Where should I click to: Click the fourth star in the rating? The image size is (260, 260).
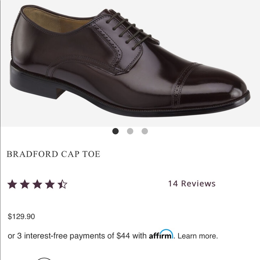pyautogui.click(x=50, y=184)
